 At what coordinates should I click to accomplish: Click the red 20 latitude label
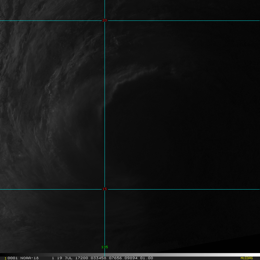105,20
